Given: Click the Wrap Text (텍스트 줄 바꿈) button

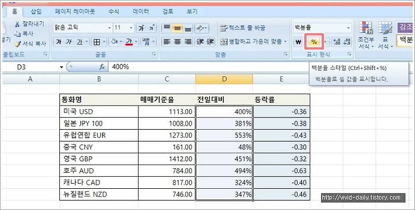Looking at the screenshot, I should click(243, 28).
